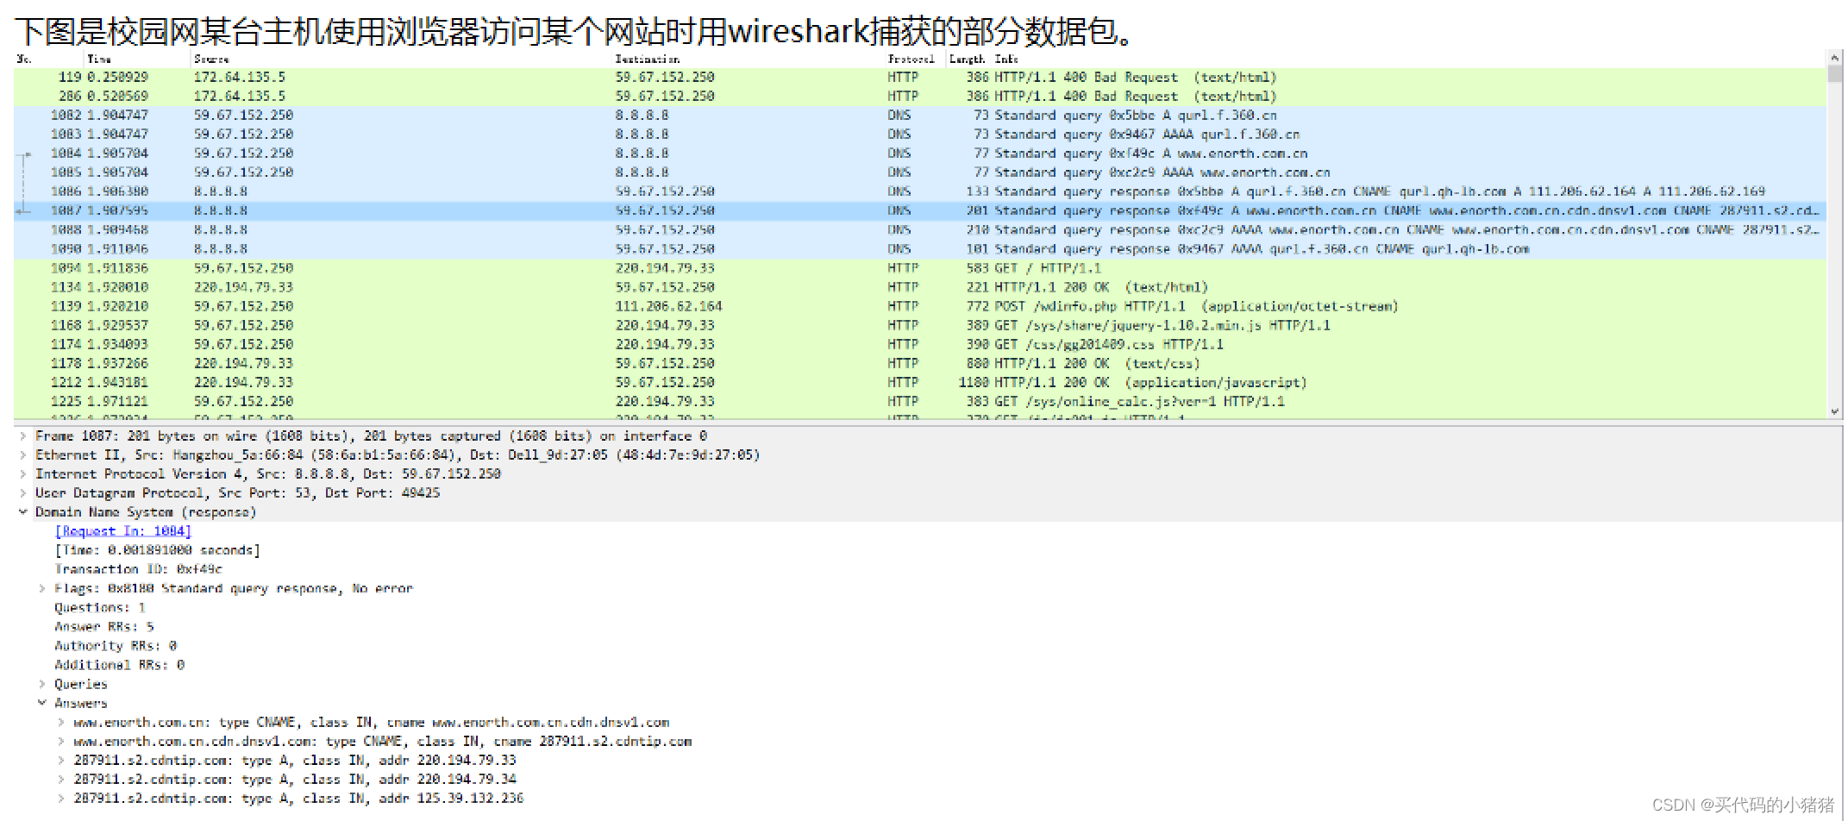This screenshot has height=821, width=1848.
Task: Collapse the Answers subtree
Action: tap(42, 704)
